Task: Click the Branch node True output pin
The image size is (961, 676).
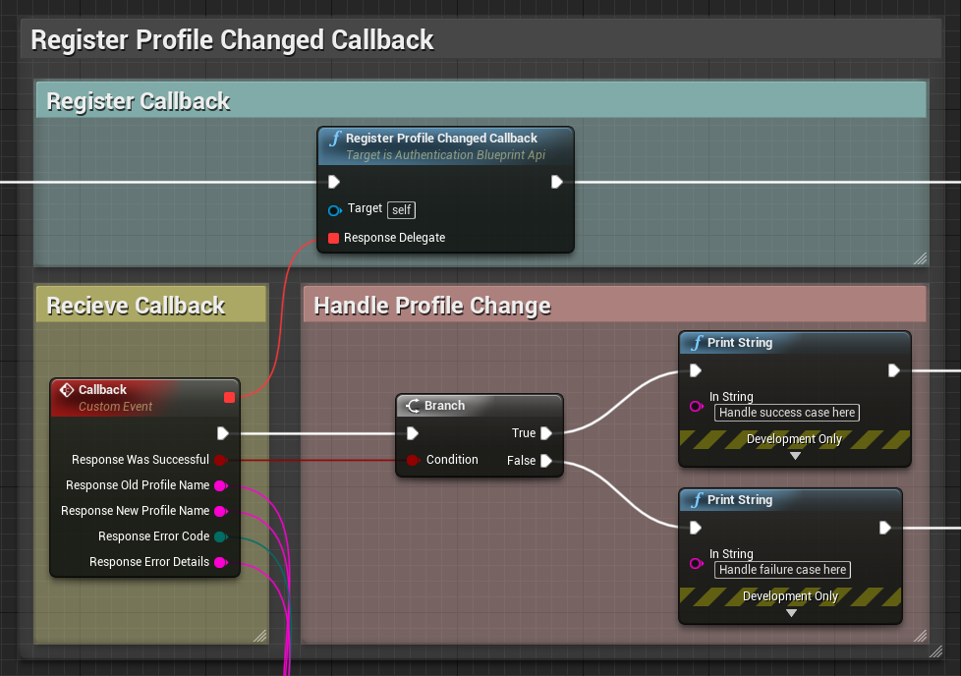Action: [546, 433]
